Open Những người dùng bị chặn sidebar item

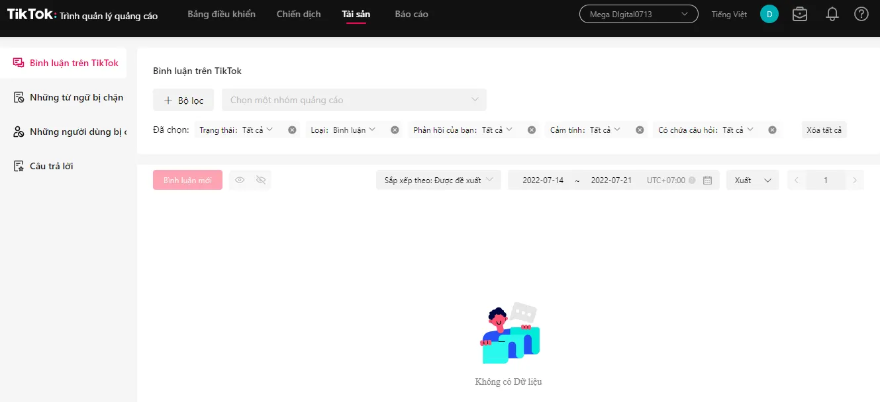(x=64, y=132)
